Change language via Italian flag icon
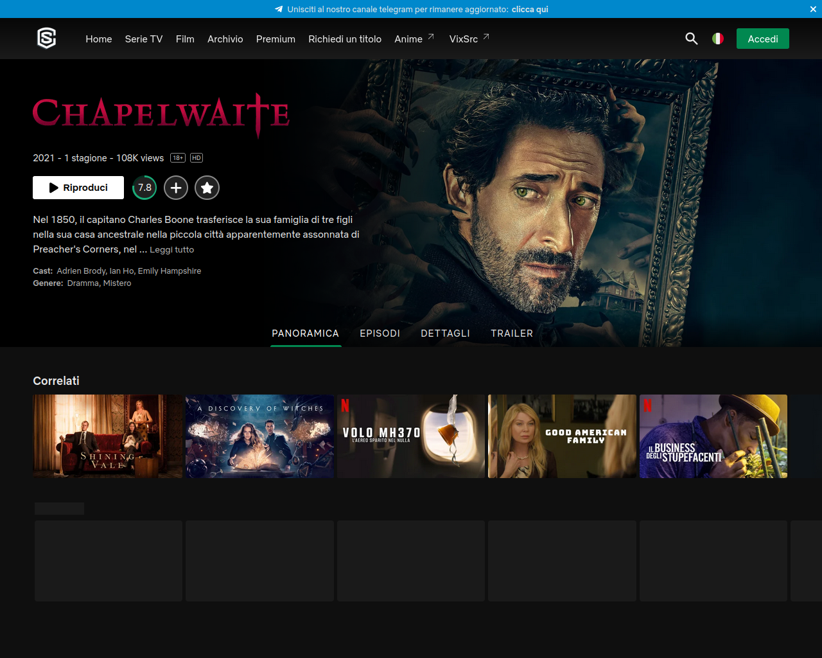Image resolution: width=822 pixels, height=658 pixels. pos(718,39)
